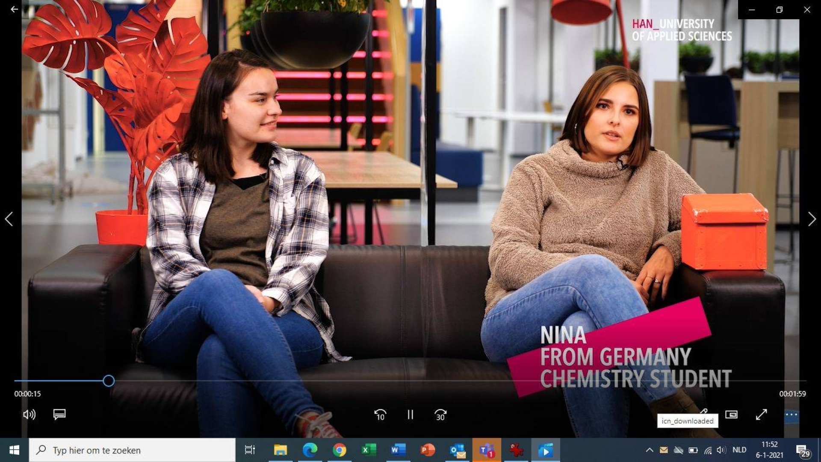Change NLD input language
The width and height of the screenshot is (821, 462).
click(x=739, y=450)
